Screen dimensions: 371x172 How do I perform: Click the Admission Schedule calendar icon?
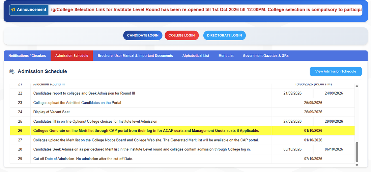pos(12,71)
